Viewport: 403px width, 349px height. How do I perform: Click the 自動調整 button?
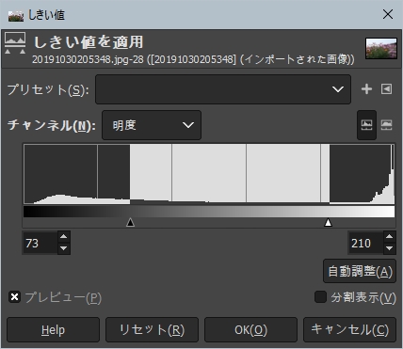pyautogui.click(x=360, y=271)
